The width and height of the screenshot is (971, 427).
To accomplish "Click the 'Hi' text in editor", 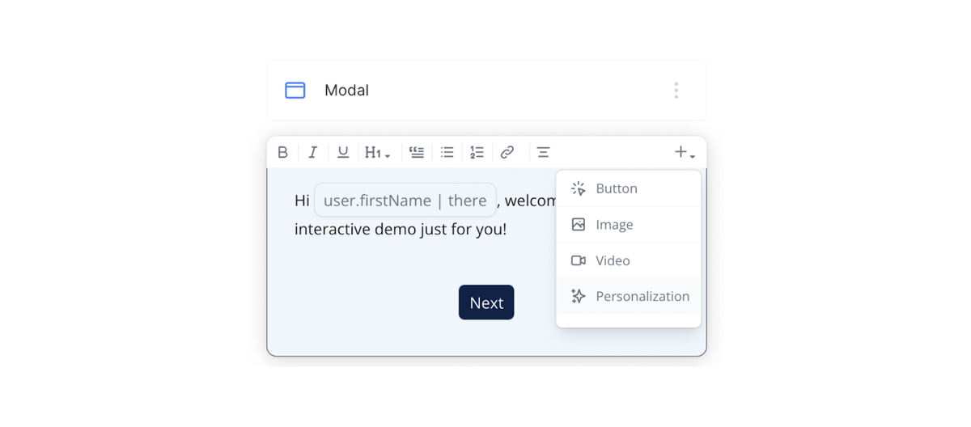I will point(302,201).
